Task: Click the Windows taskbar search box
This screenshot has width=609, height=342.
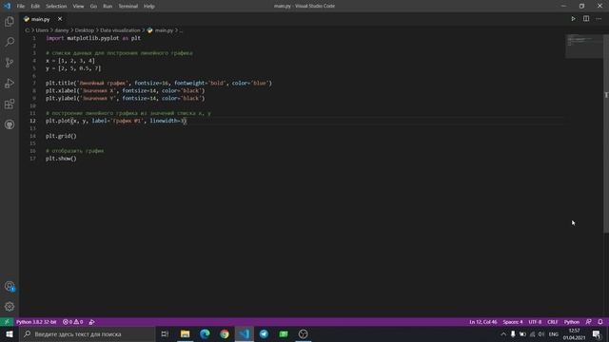Action: [87, 333]
